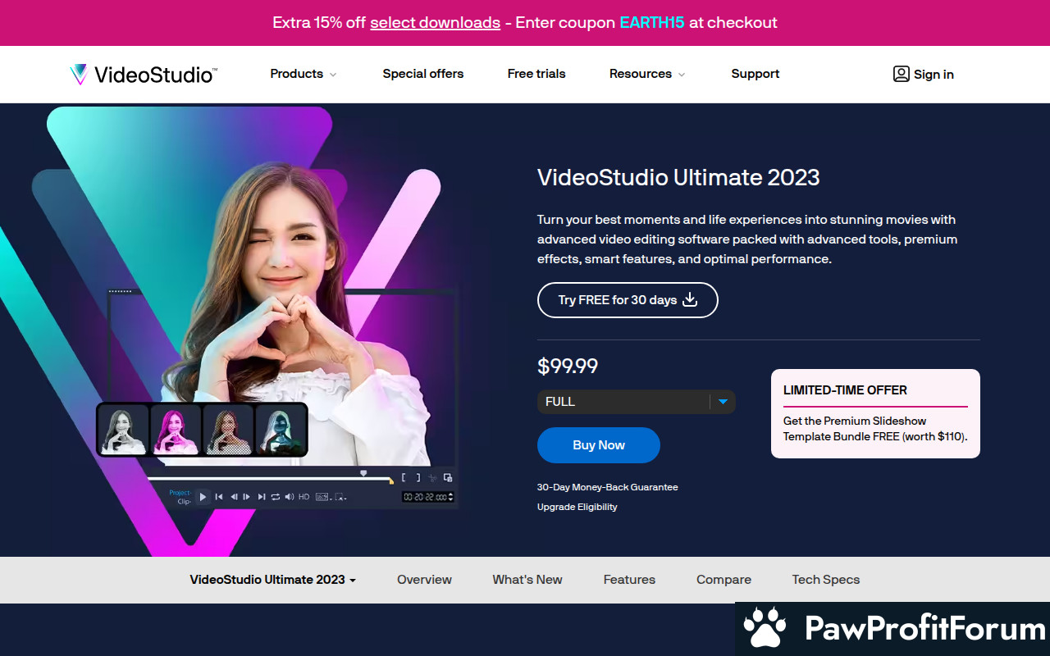The image size is (1050, 656).
Task: Select Project playback mode
Action: [x=180, y=493]
